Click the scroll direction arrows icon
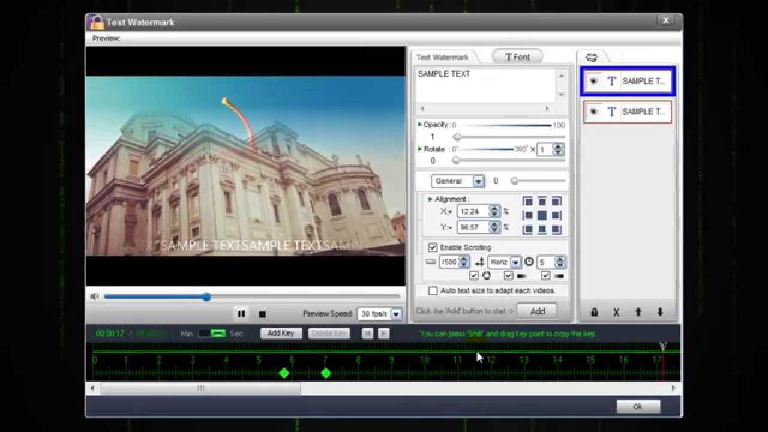 point(479,262)
